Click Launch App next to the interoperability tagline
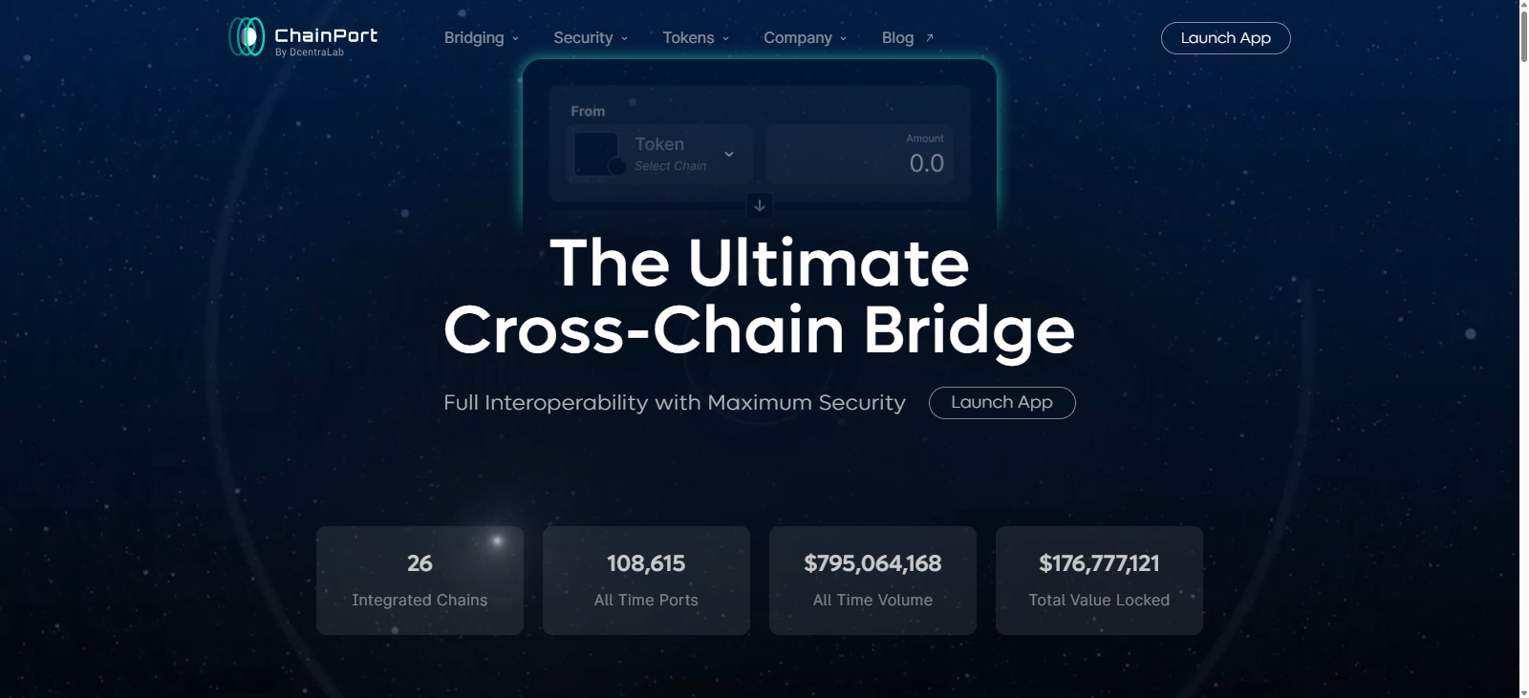This screenshot has width=1529, height=698. (x=1001, y=402)
